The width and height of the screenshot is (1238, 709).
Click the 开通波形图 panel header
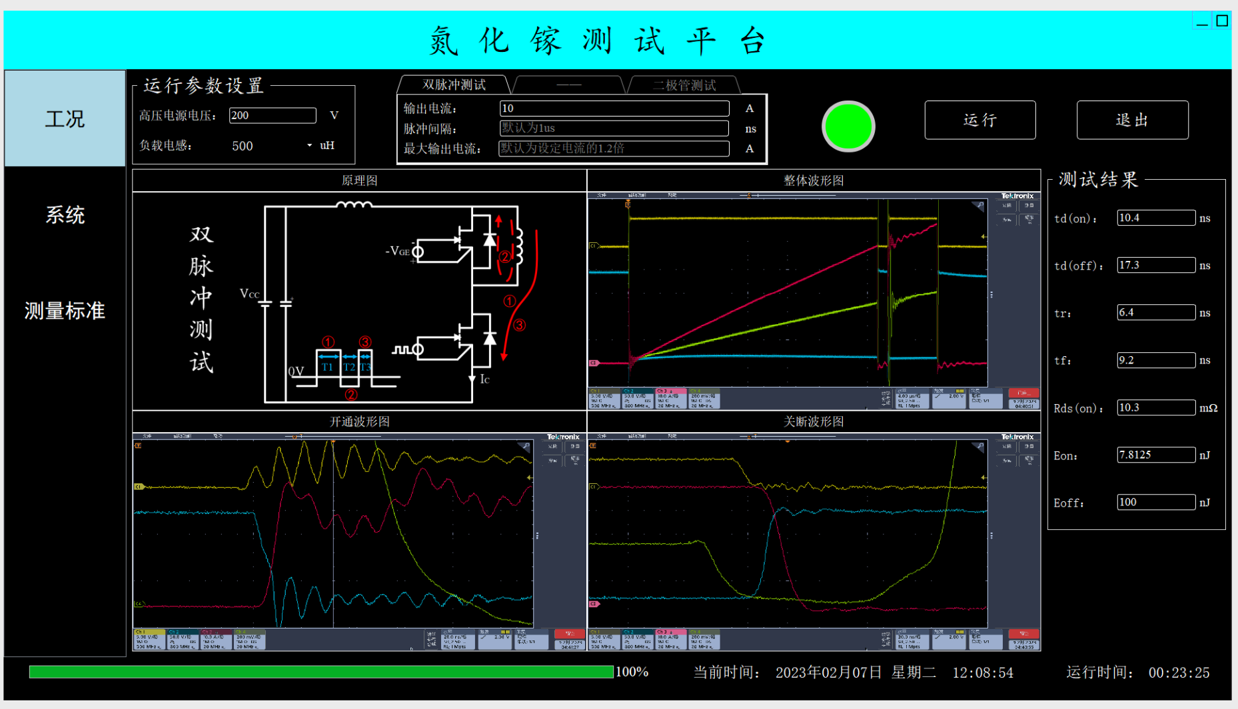[x=359, y=421]
